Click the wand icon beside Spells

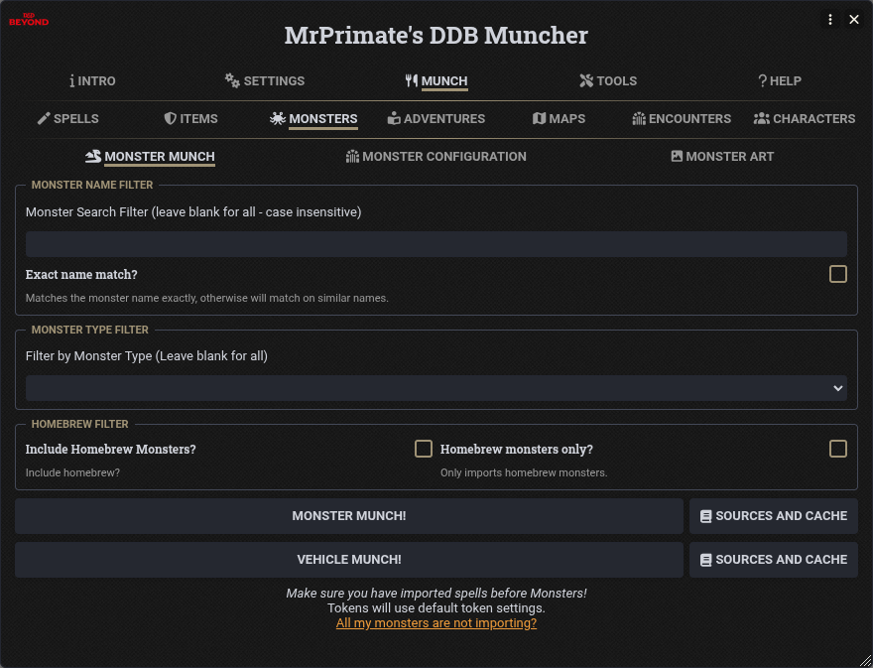[x=44, y=118]
